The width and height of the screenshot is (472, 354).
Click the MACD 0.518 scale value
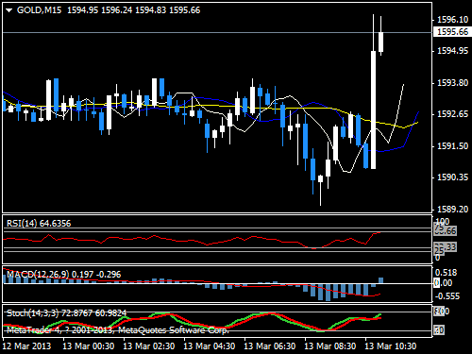pyautogui.click(x=446, y=273)
